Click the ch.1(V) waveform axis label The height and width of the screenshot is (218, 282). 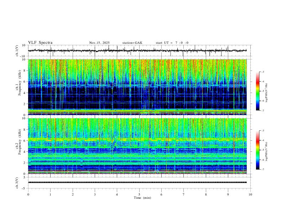tap(17, 51)
